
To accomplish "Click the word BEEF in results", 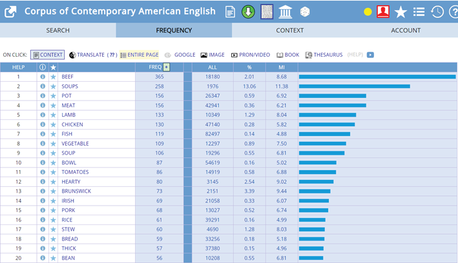I will (68, 77).
